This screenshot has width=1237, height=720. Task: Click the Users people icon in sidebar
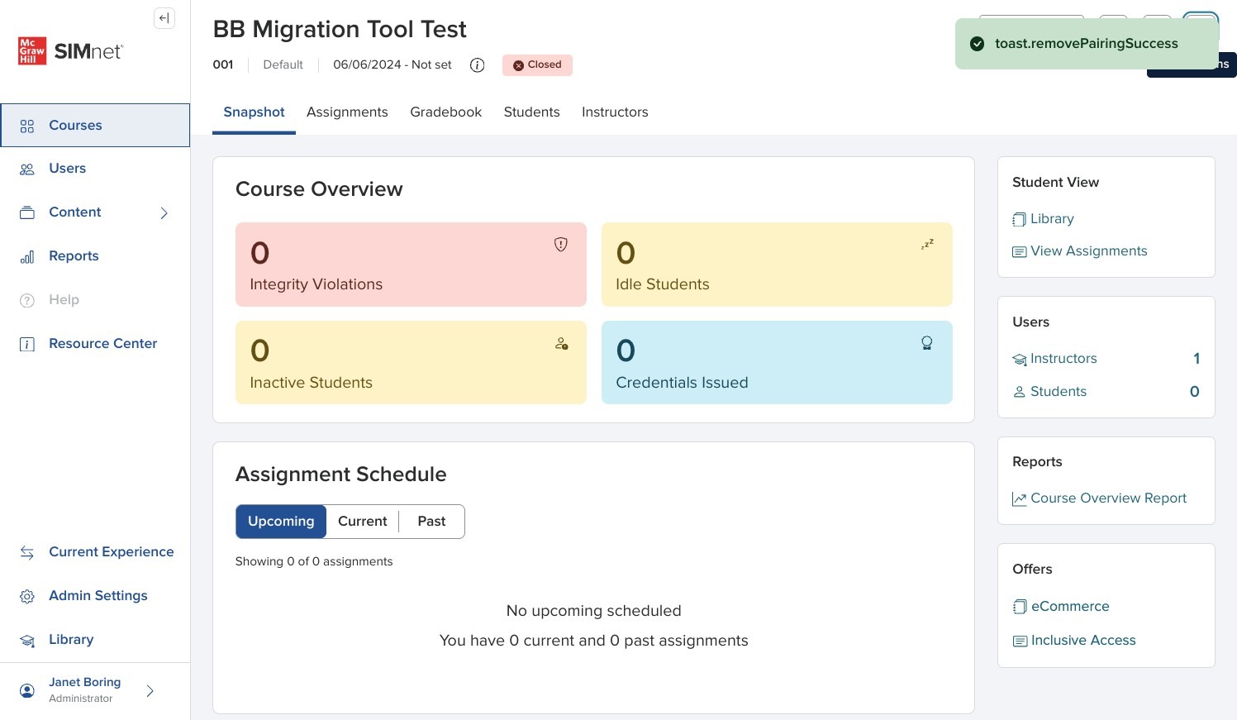point(27,169)
